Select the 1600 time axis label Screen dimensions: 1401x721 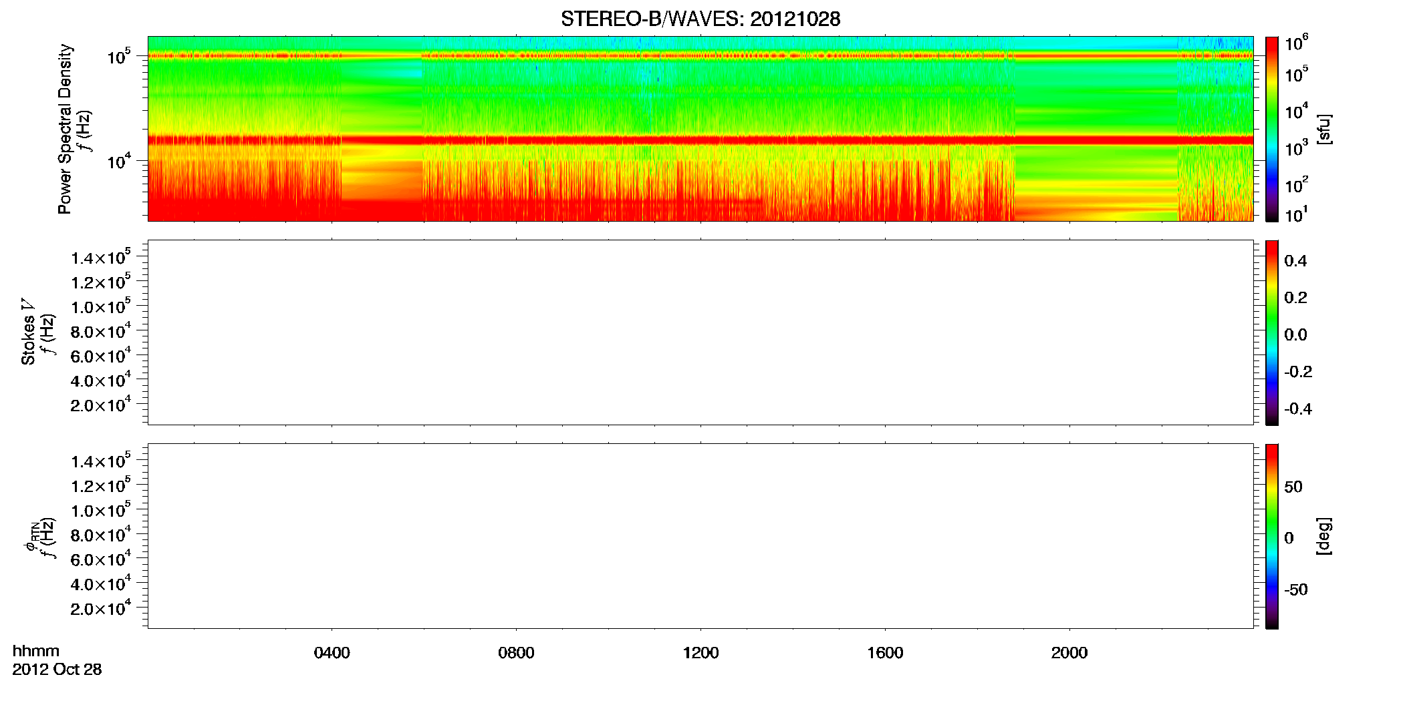885,653
